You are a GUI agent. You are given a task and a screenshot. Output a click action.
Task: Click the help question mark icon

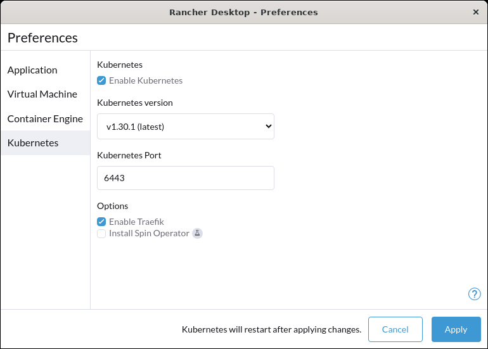(x=474, y=294)
